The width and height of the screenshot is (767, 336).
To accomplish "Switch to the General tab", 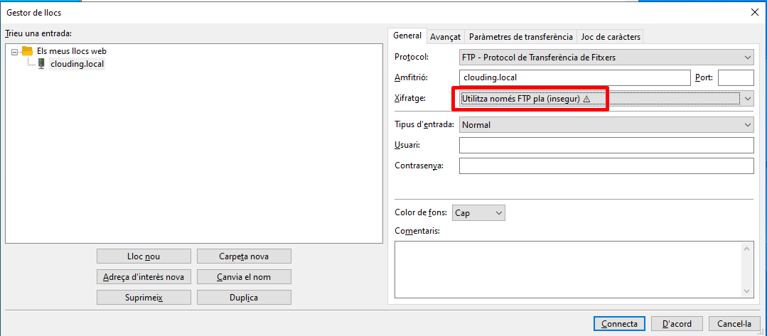I will click(x=407, y=36).
